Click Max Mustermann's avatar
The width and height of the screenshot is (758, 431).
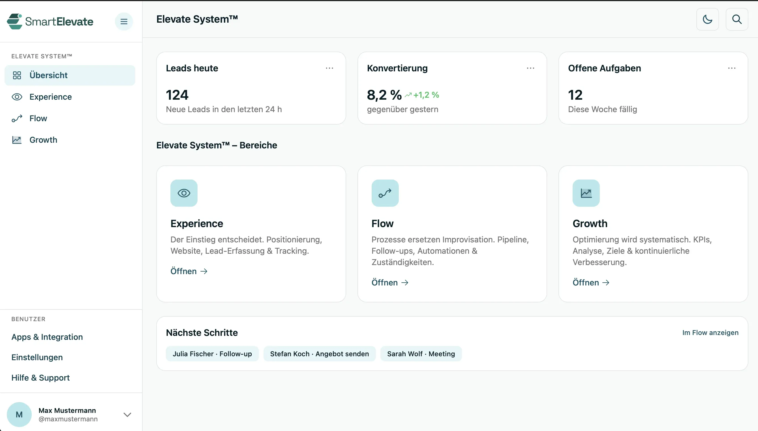pyautogui.click(x=19, y=414)
